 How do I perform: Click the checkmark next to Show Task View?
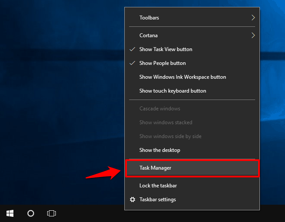click(x=133, y=49)
